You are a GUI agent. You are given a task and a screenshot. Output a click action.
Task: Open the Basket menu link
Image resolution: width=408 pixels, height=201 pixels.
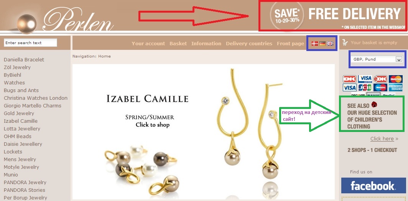tap(178, 43)
